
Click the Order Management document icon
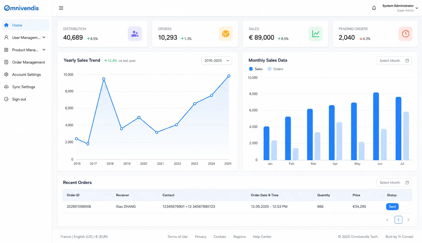coord(6,62)
